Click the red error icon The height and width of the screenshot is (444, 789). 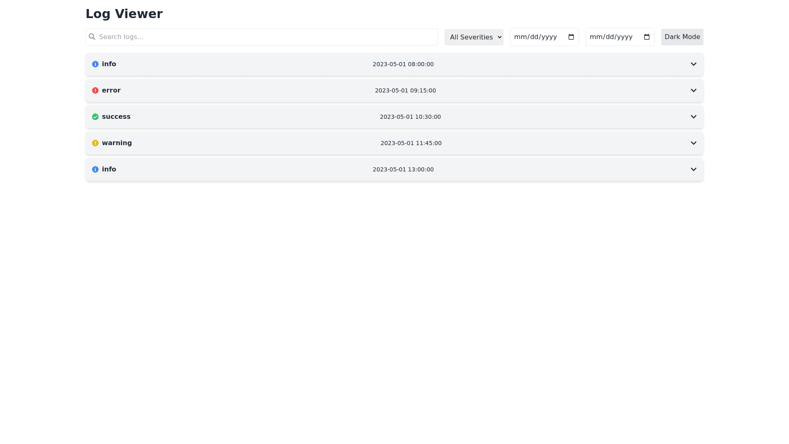95,90
